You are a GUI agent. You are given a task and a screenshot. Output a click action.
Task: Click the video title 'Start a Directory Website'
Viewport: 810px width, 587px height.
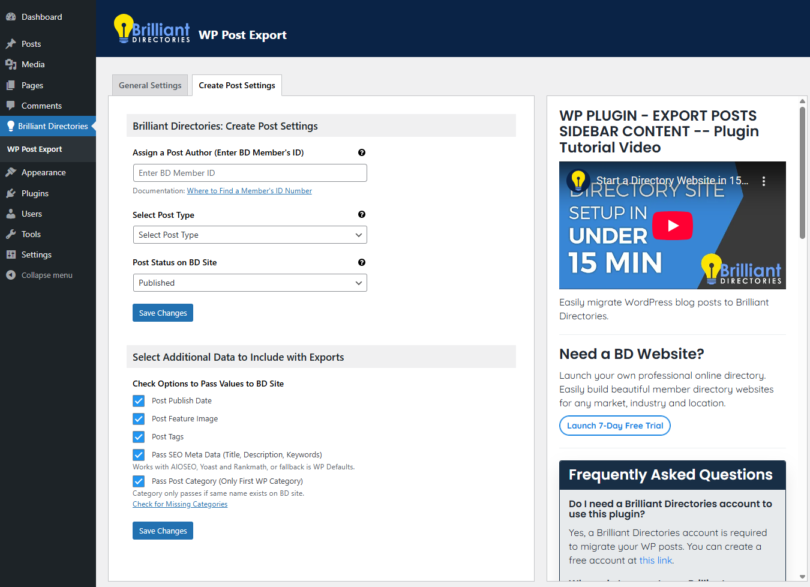pyautogui.click(x=672, y=180)
